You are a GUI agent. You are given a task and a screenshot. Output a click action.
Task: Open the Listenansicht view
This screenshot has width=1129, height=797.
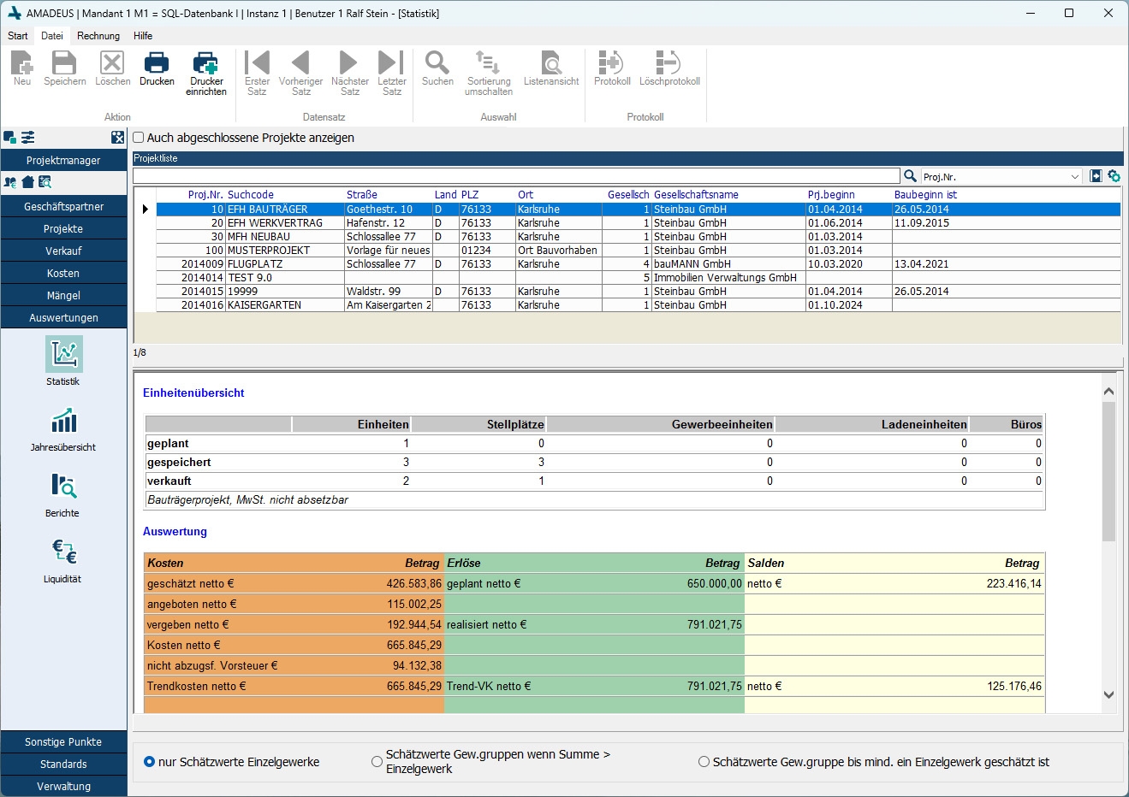coord(551,64)
